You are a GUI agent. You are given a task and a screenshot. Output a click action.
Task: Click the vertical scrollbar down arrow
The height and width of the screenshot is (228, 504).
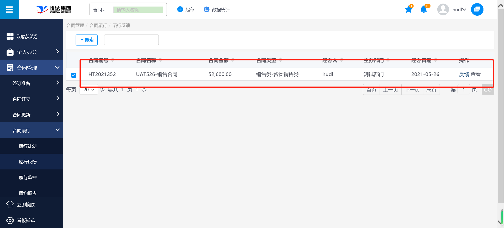pyautogui.click(x=500, y=222)
